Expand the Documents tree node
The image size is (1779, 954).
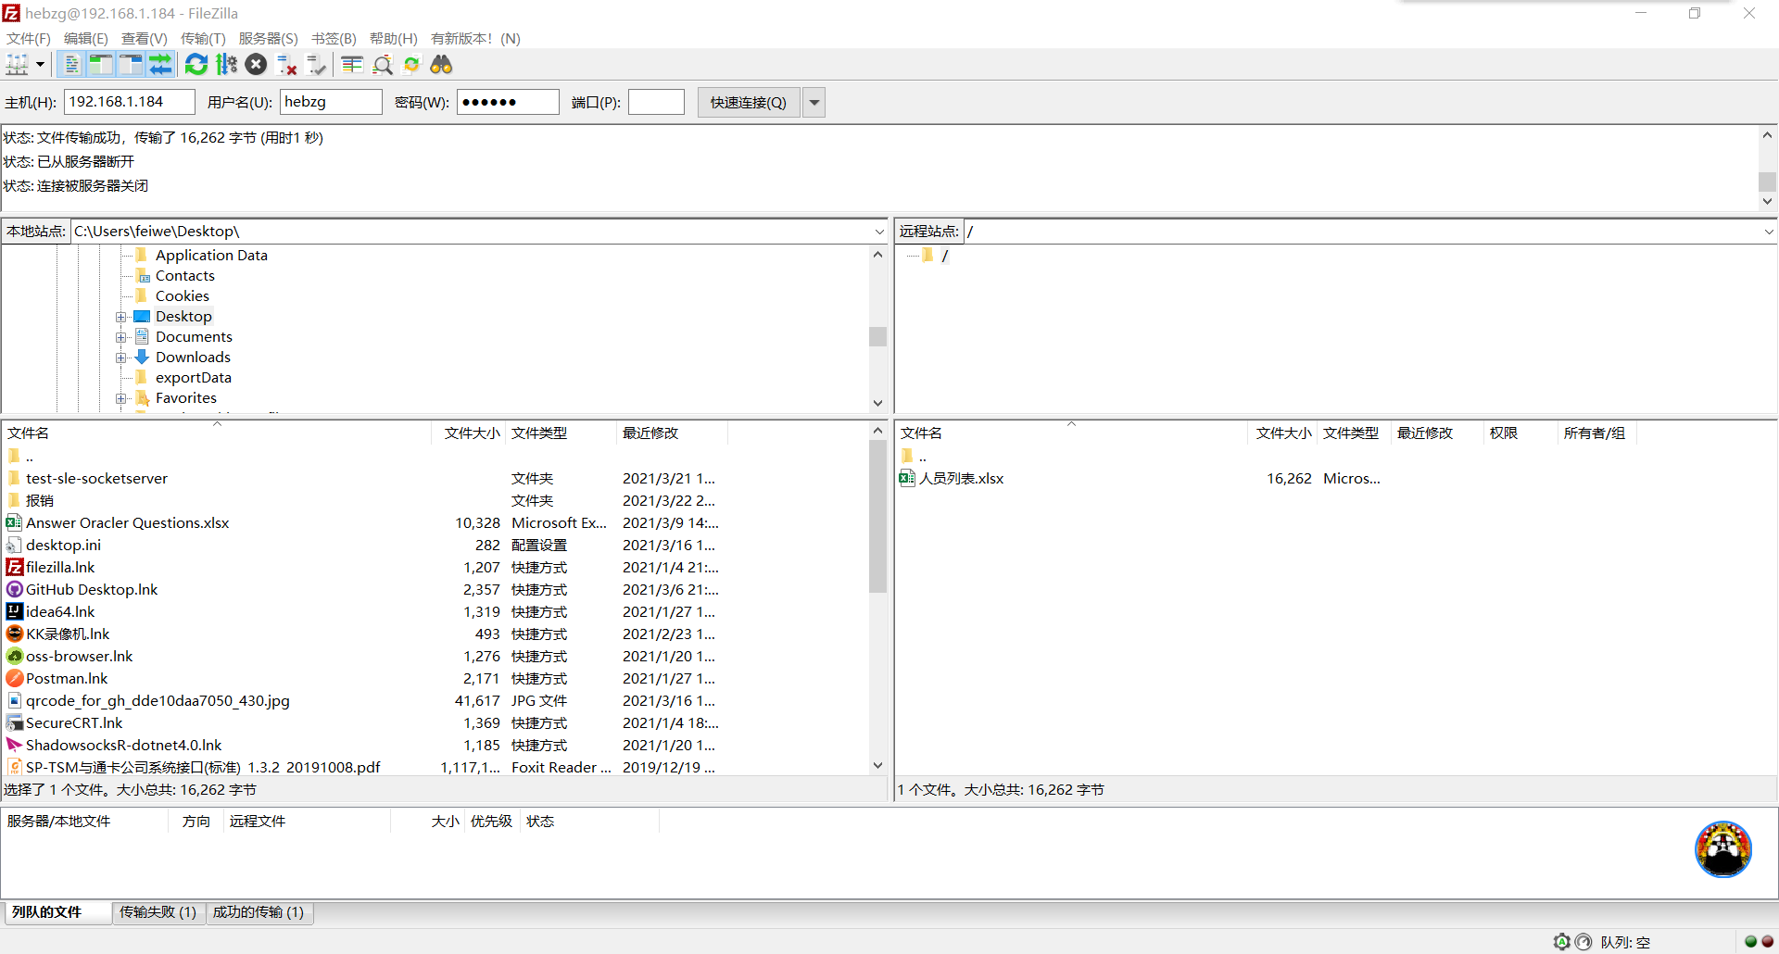click(x=121, y=337)
